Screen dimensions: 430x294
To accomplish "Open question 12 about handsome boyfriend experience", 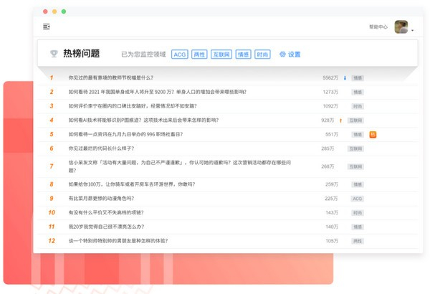I will (x=118, y=241).
